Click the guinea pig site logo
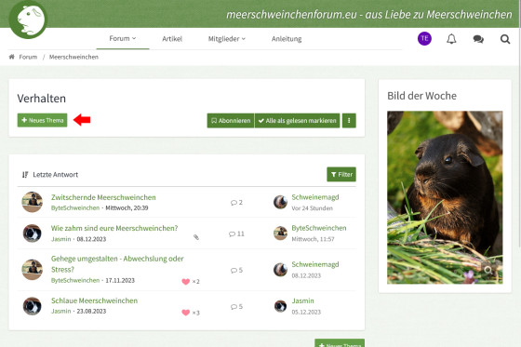Viewport: 521px width, 347px height. pyautogui.click(x=28, y=20)
